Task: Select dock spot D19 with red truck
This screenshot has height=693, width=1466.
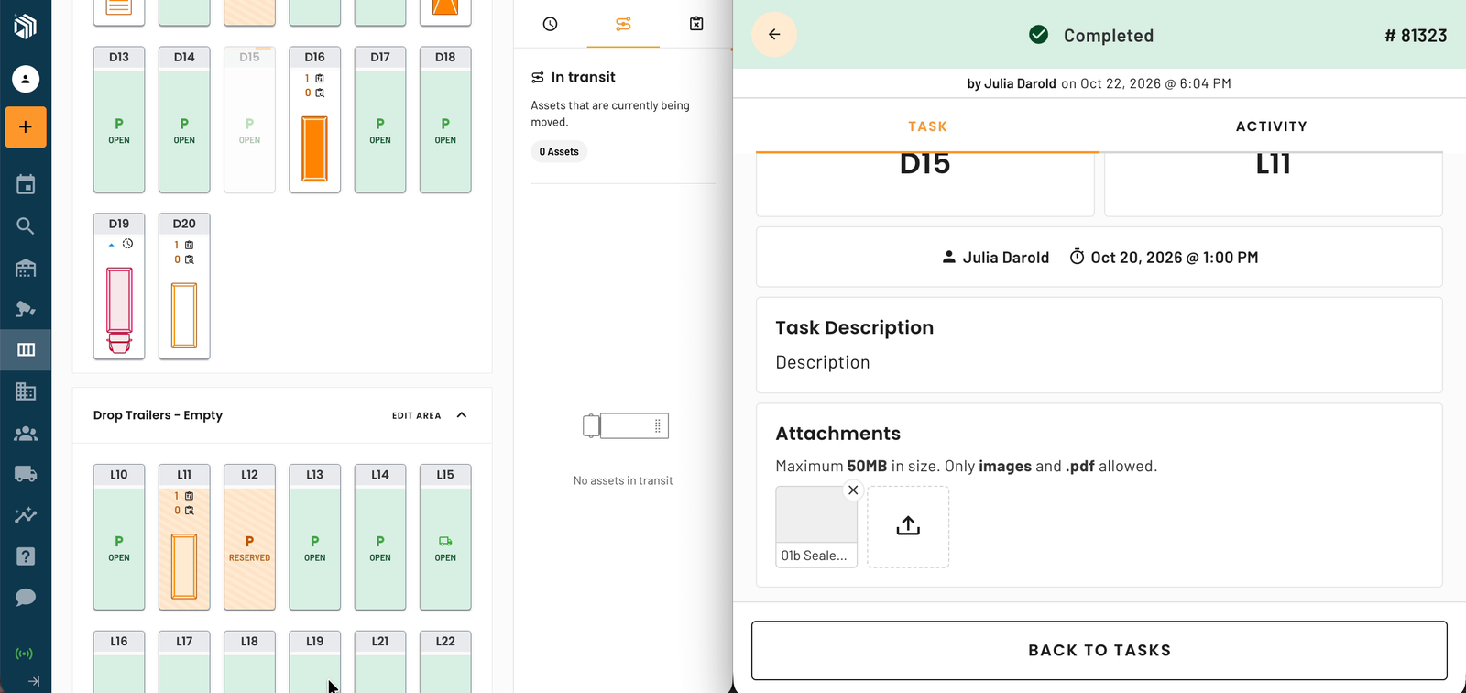Action: point(119,286)
